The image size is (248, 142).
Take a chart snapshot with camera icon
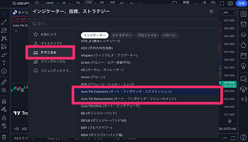pyautogui.click(x=230, y=3)
